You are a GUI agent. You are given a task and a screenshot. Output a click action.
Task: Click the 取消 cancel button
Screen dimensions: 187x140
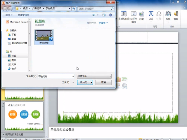103,83
